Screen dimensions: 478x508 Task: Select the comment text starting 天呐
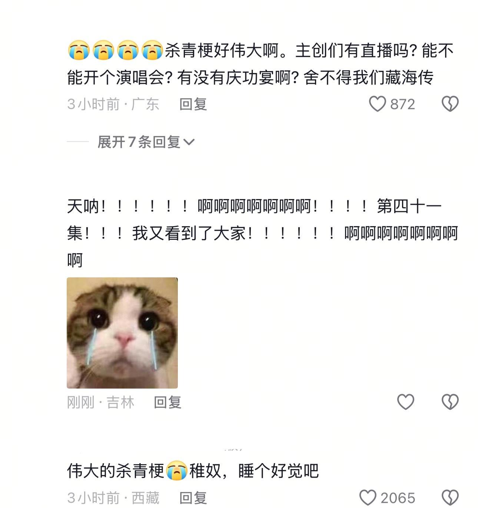point(262,233)
